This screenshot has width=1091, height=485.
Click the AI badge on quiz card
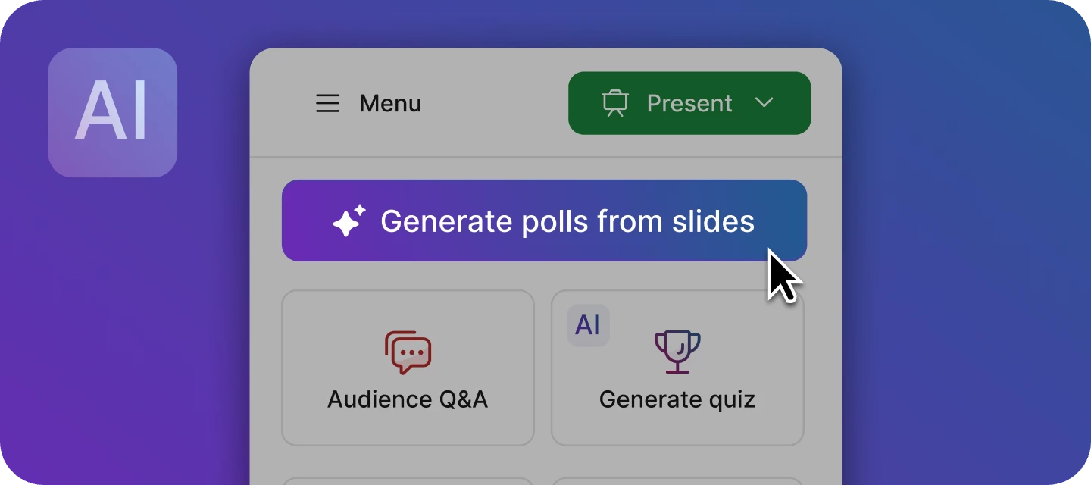[588, 325]
